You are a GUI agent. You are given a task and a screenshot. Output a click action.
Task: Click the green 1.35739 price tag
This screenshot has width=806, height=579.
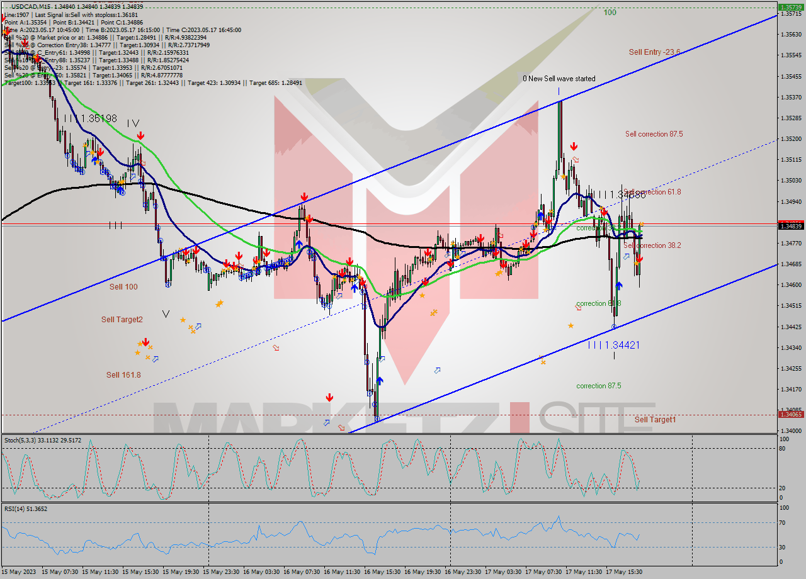(x=790, y=8)
